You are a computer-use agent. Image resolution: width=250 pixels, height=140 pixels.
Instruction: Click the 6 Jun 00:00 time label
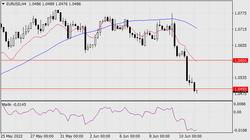pos(129,136)
